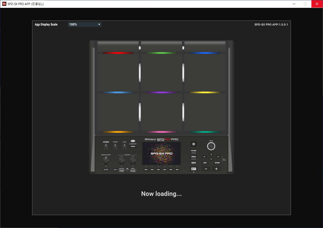Click the SPD-SX PRO APP:1.0.0.1 version text

click(x=271, y=25)
